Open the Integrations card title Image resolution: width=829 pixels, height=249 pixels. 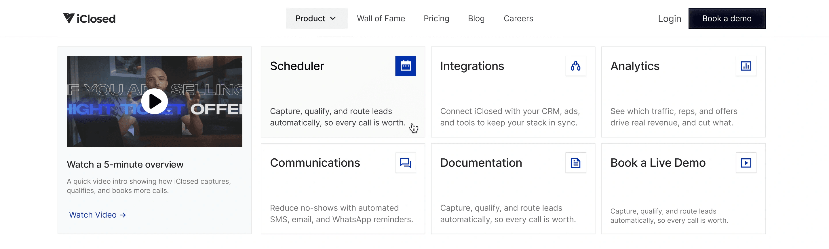point(472,66)
